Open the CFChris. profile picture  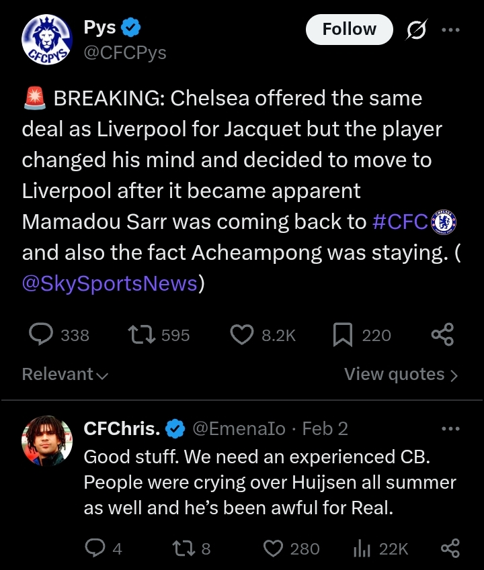[47, 441]
